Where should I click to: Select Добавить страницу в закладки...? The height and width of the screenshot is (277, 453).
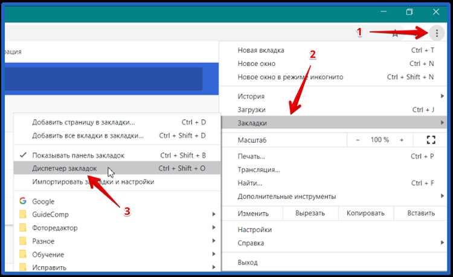click(117, 122)
